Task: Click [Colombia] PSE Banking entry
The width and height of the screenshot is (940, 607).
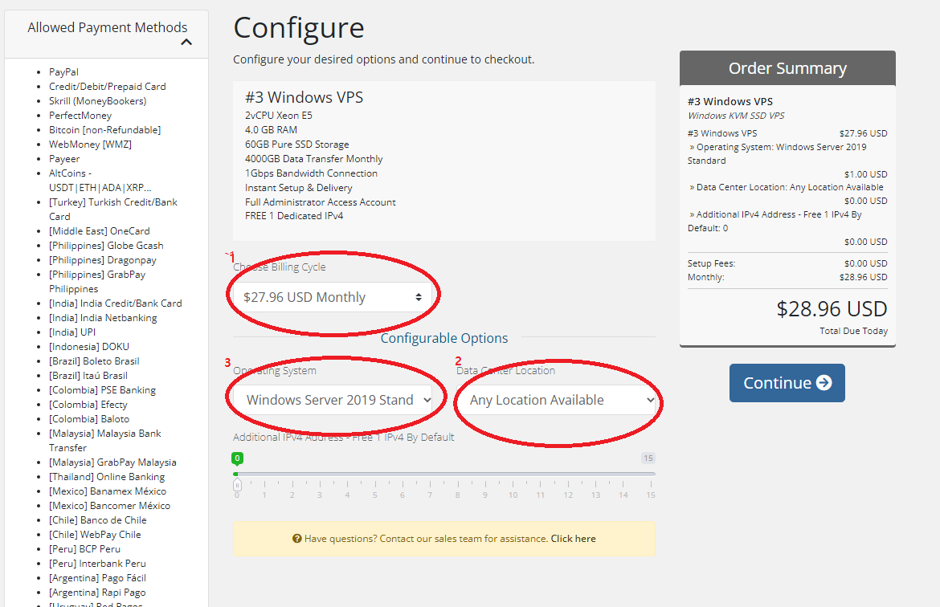Action: 103,389
